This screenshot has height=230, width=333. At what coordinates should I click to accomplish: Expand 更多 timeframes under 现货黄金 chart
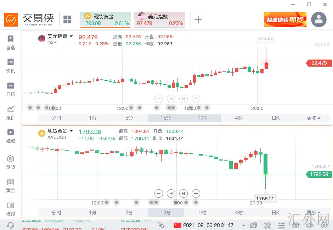tap(314, 212)
